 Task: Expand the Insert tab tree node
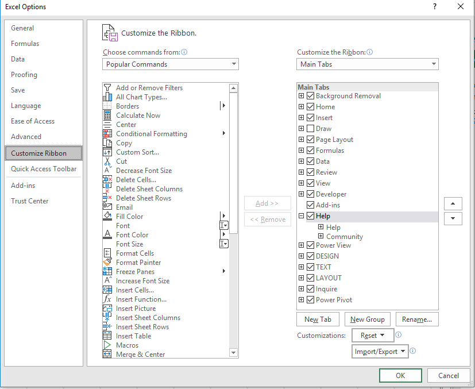(301, 118)
